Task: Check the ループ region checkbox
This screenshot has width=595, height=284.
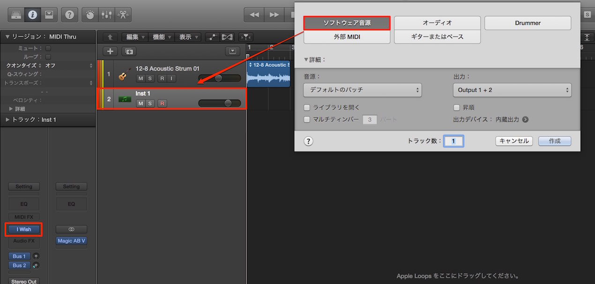Action: point(48,57)
